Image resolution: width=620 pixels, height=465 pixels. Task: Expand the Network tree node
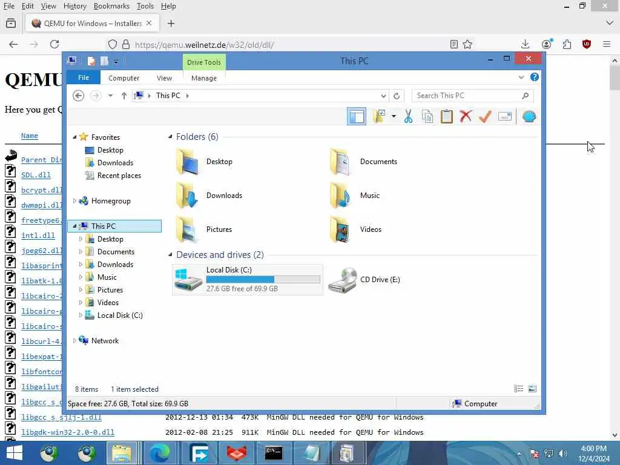(x=74, y=340)
